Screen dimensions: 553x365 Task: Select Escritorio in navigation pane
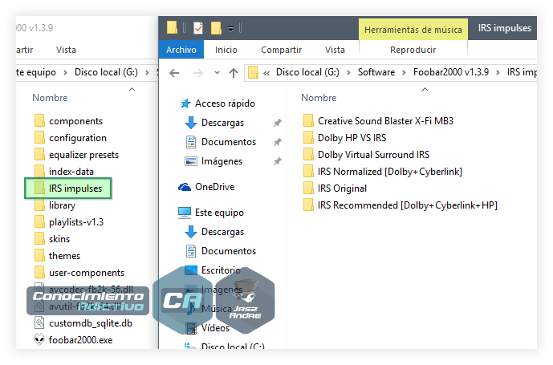(x=213, y=270)
